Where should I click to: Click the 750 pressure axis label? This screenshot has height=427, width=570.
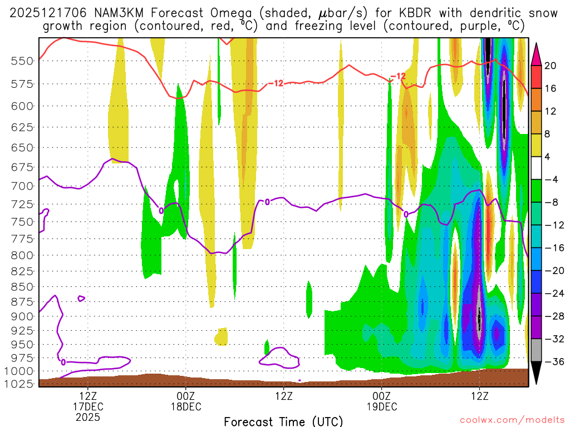[22, 222]
